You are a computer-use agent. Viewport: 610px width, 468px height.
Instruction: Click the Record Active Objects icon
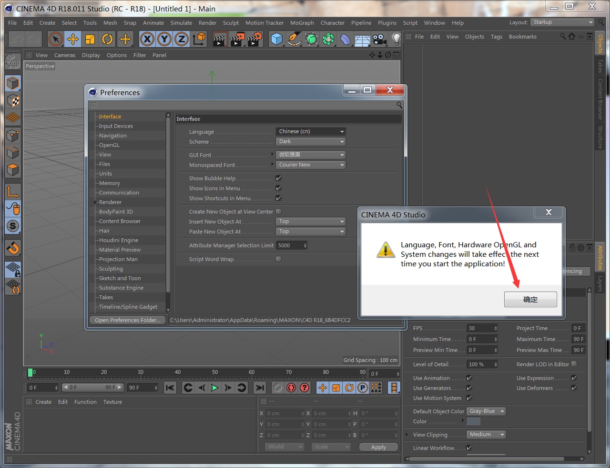pos(278,388)
